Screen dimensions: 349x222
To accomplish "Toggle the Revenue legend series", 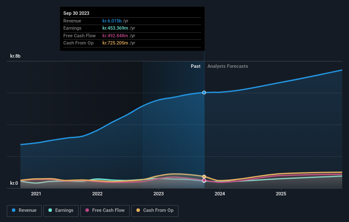I will pos(24,211).
